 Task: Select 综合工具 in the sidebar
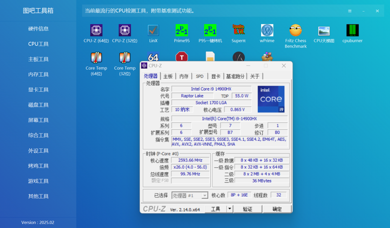[38, 135]
